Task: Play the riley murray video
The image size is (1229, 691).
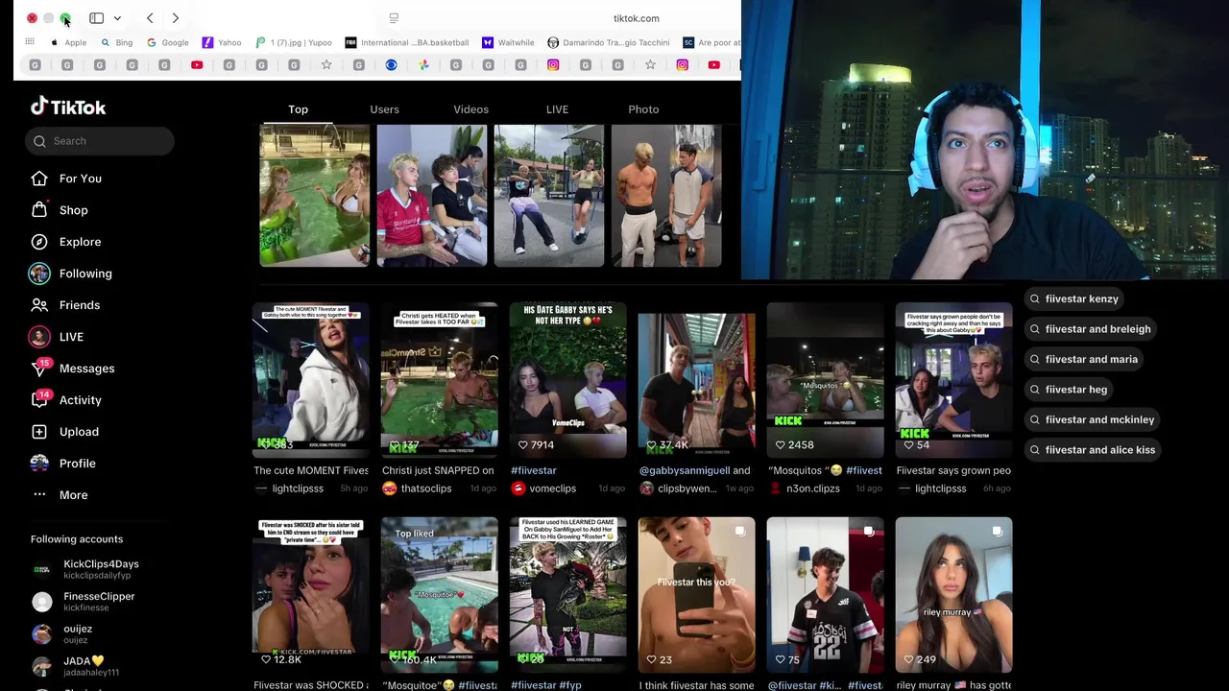Action: (953, 595)
